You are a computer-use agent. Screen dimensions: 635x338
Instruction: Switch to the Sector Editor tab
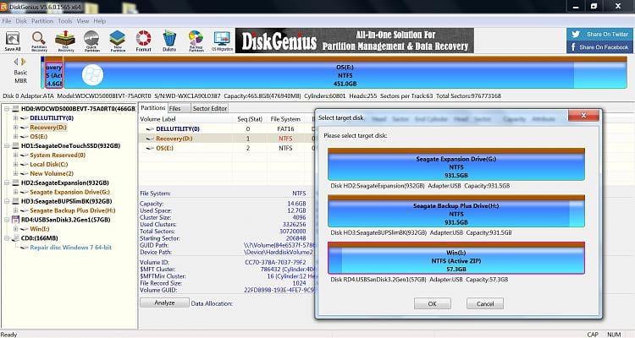pos(210,108)
